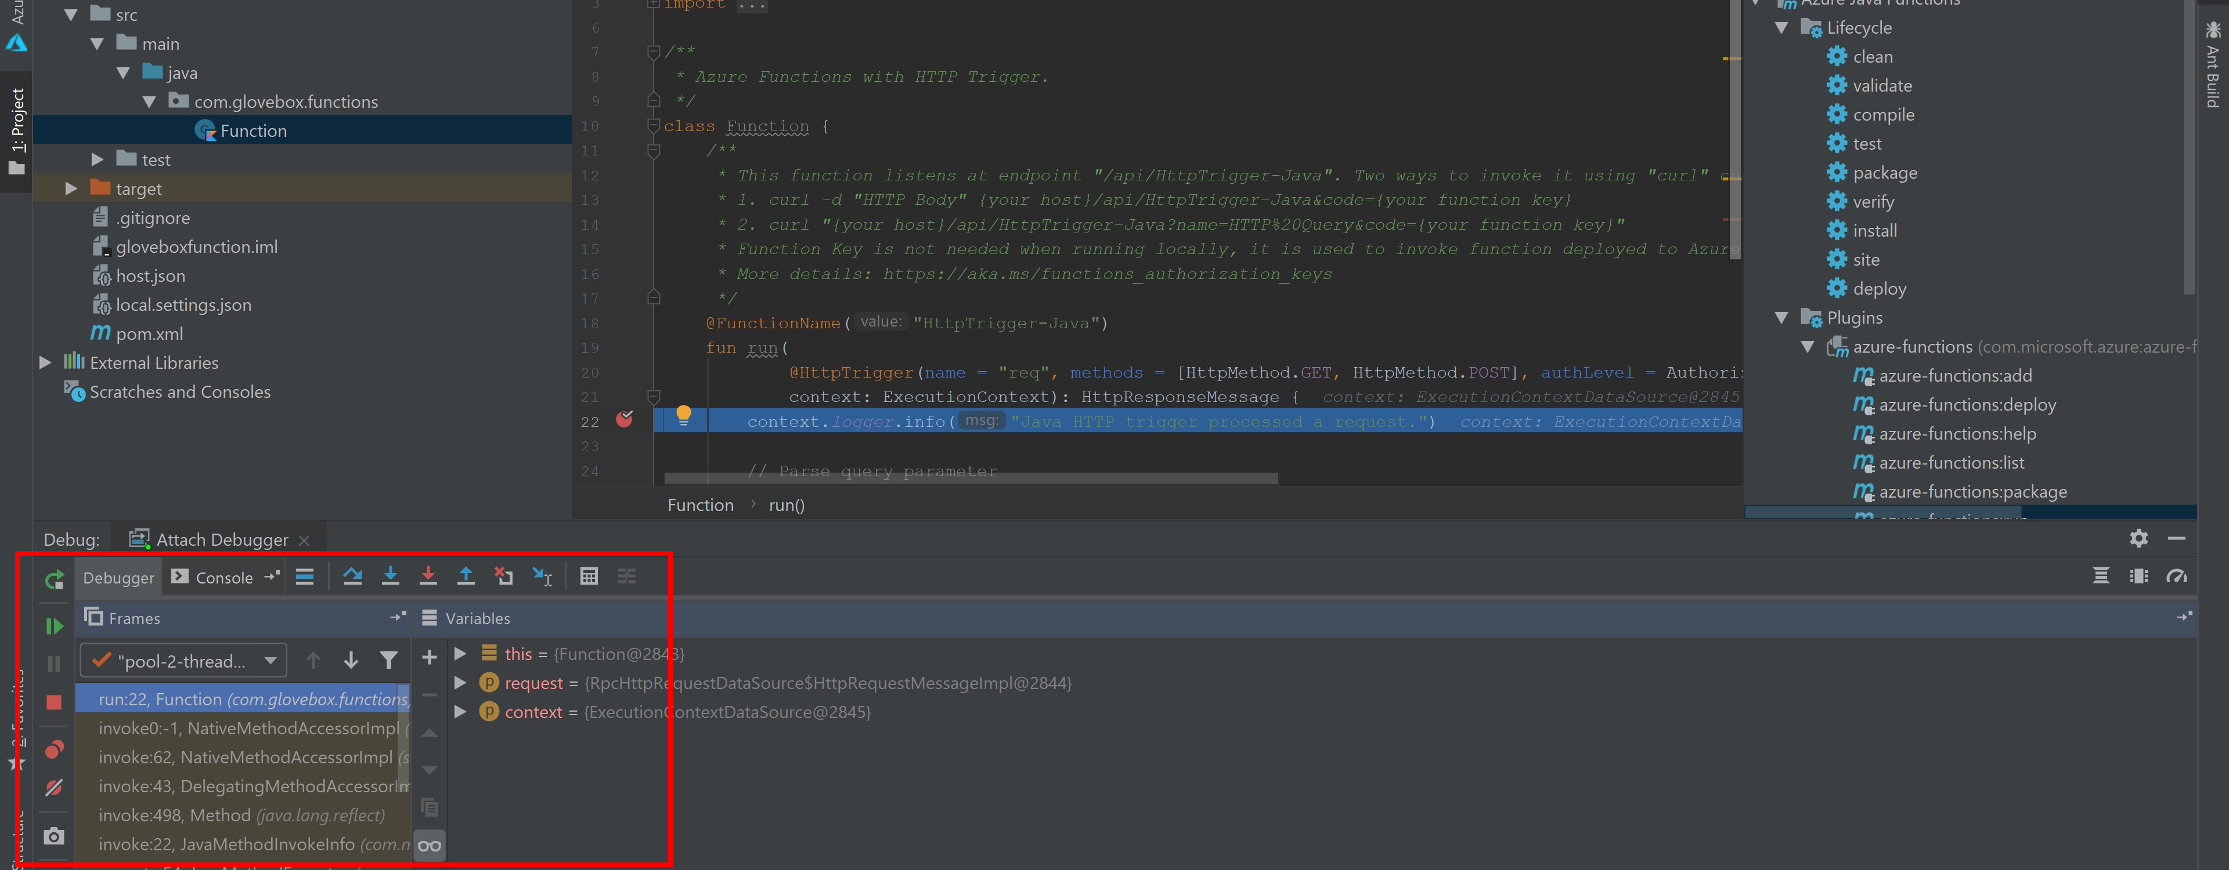Toggle Mute Breakpoints icon

tap(53, 787)
